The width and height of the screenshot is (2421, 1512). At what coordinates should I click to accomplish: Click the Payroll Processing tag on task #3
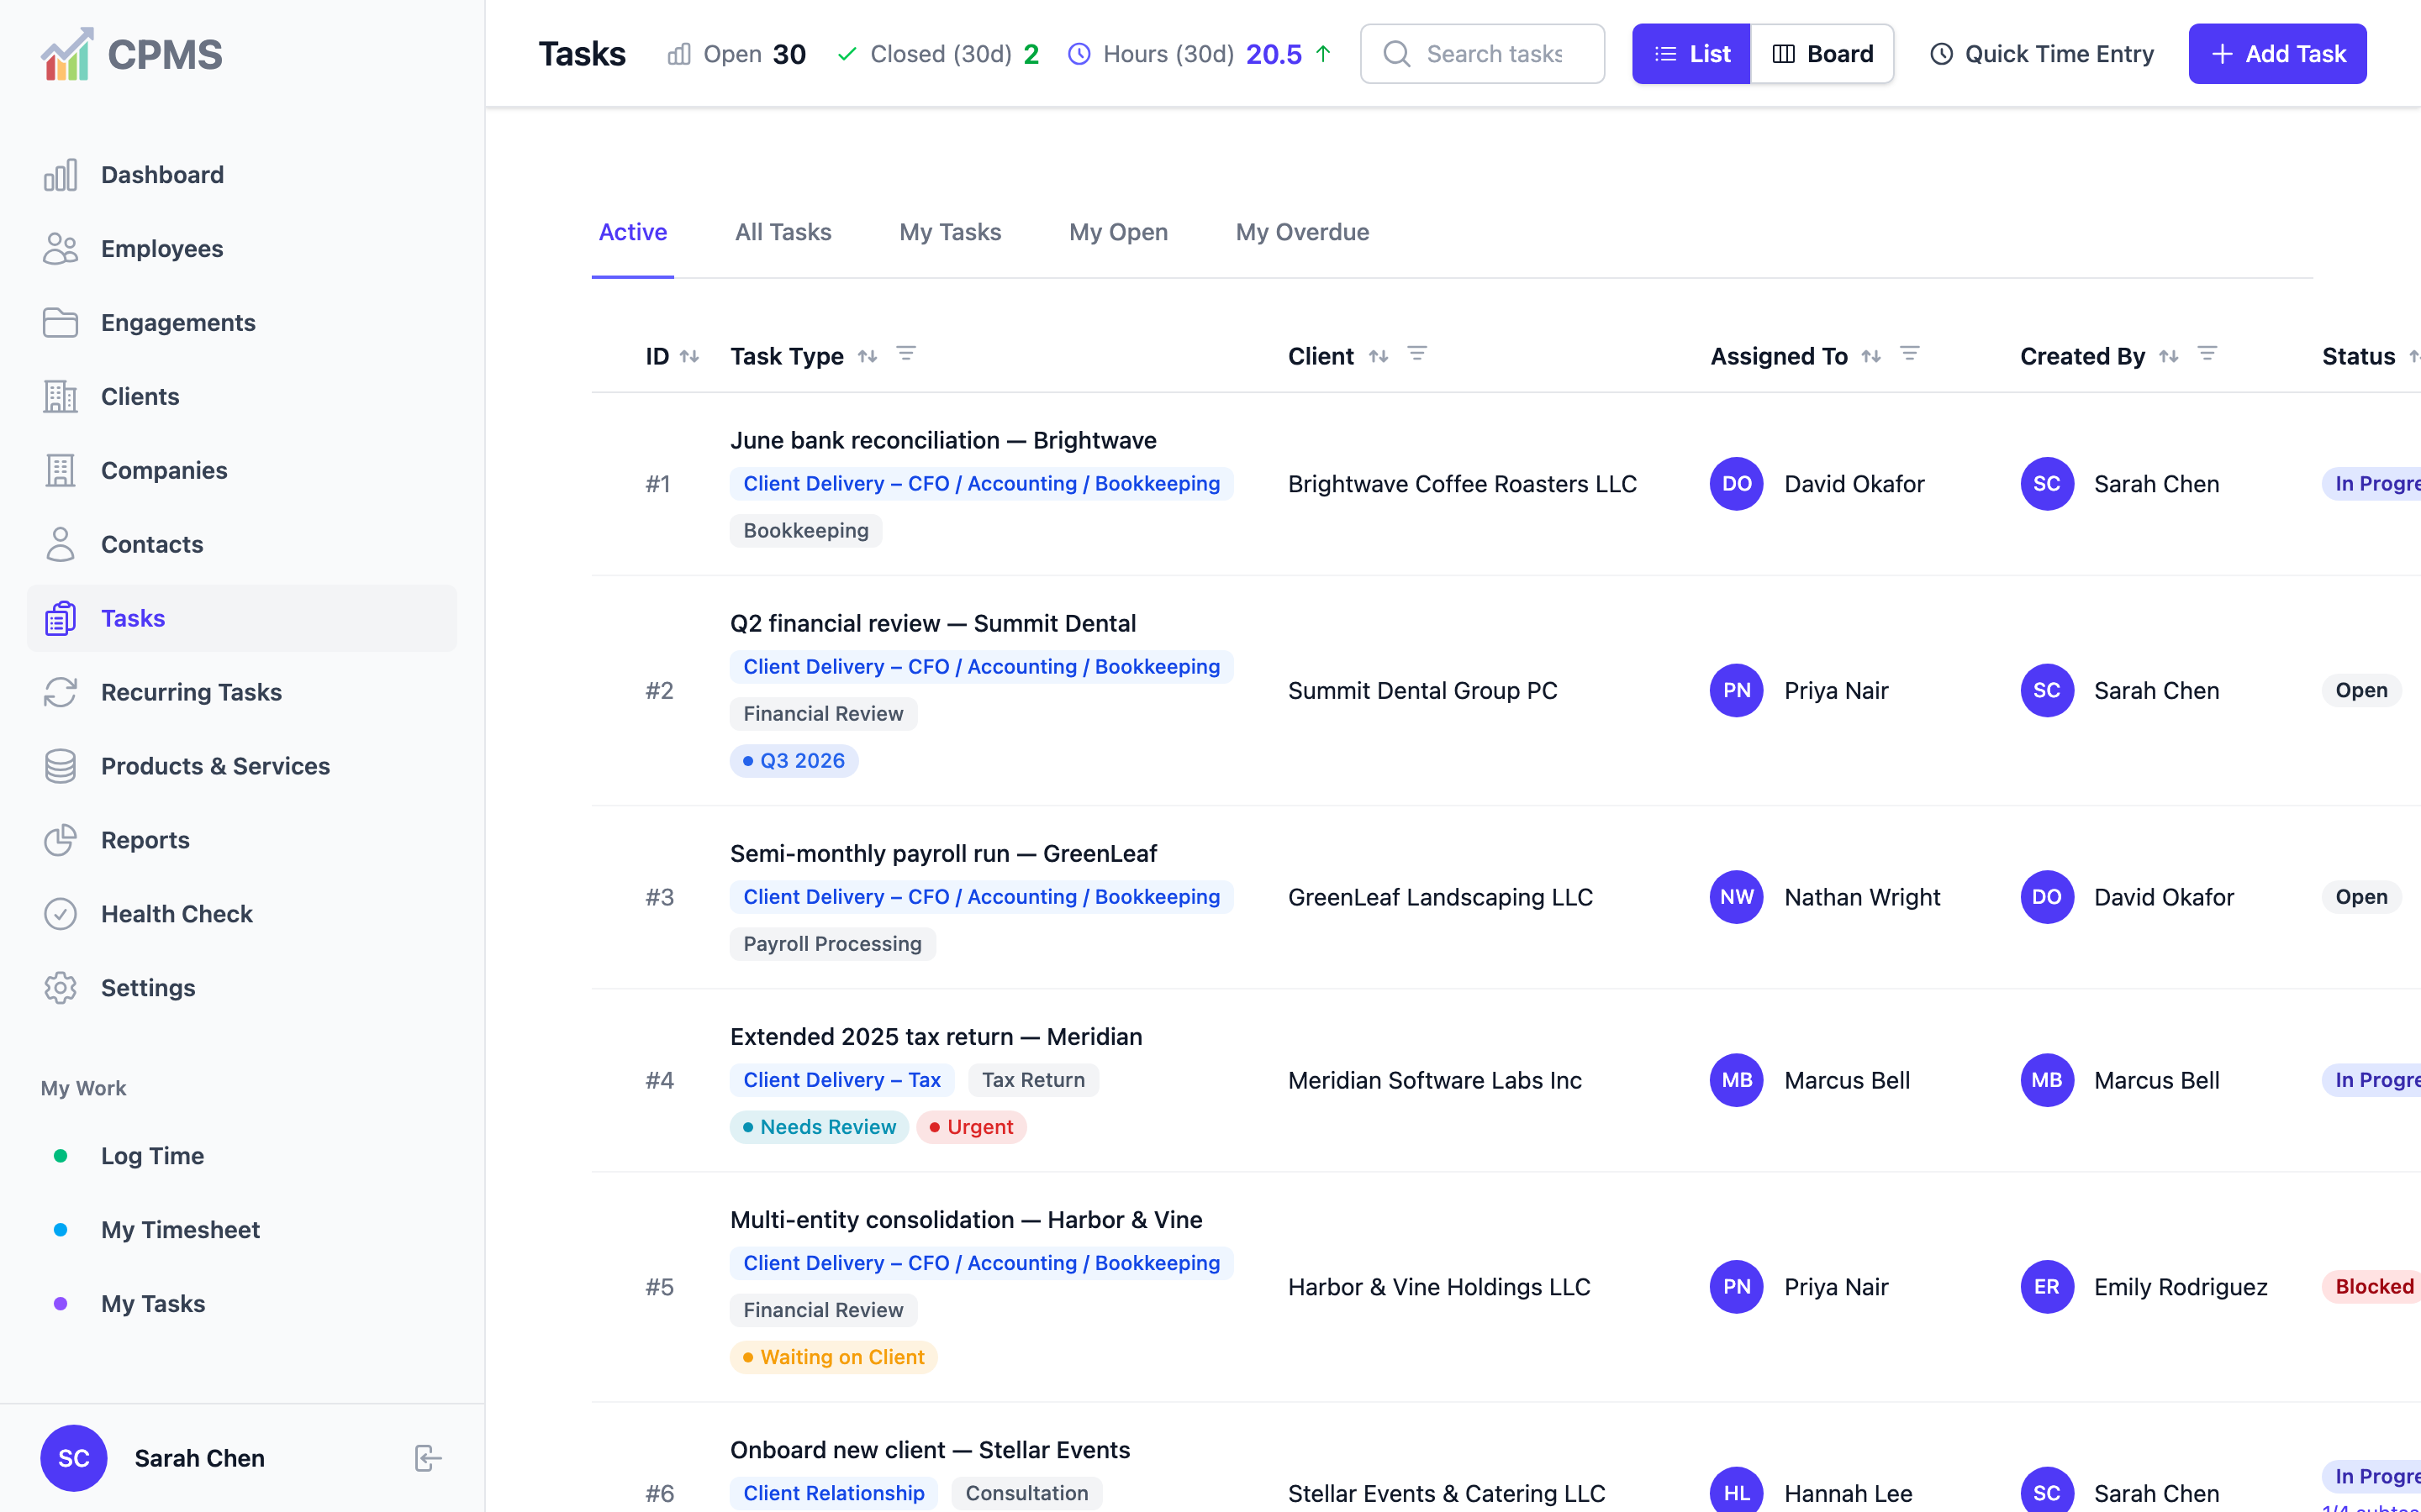coord(832,944)
